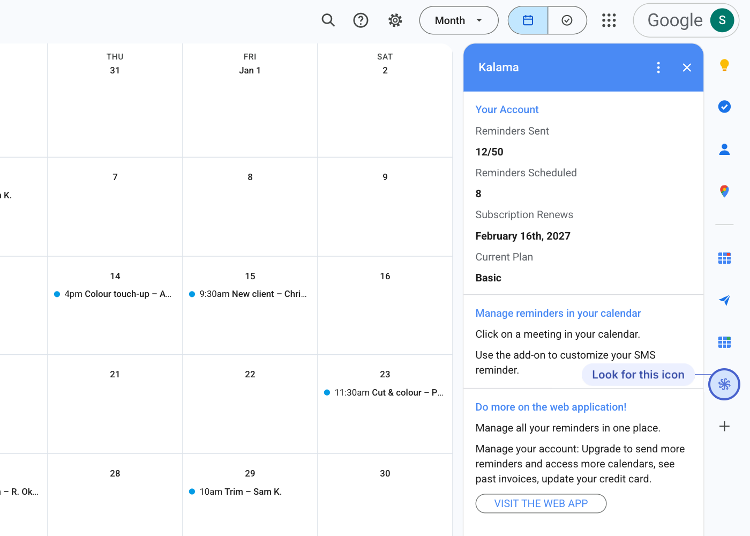Click the Basic current plan value

click(x=488, y=278)
